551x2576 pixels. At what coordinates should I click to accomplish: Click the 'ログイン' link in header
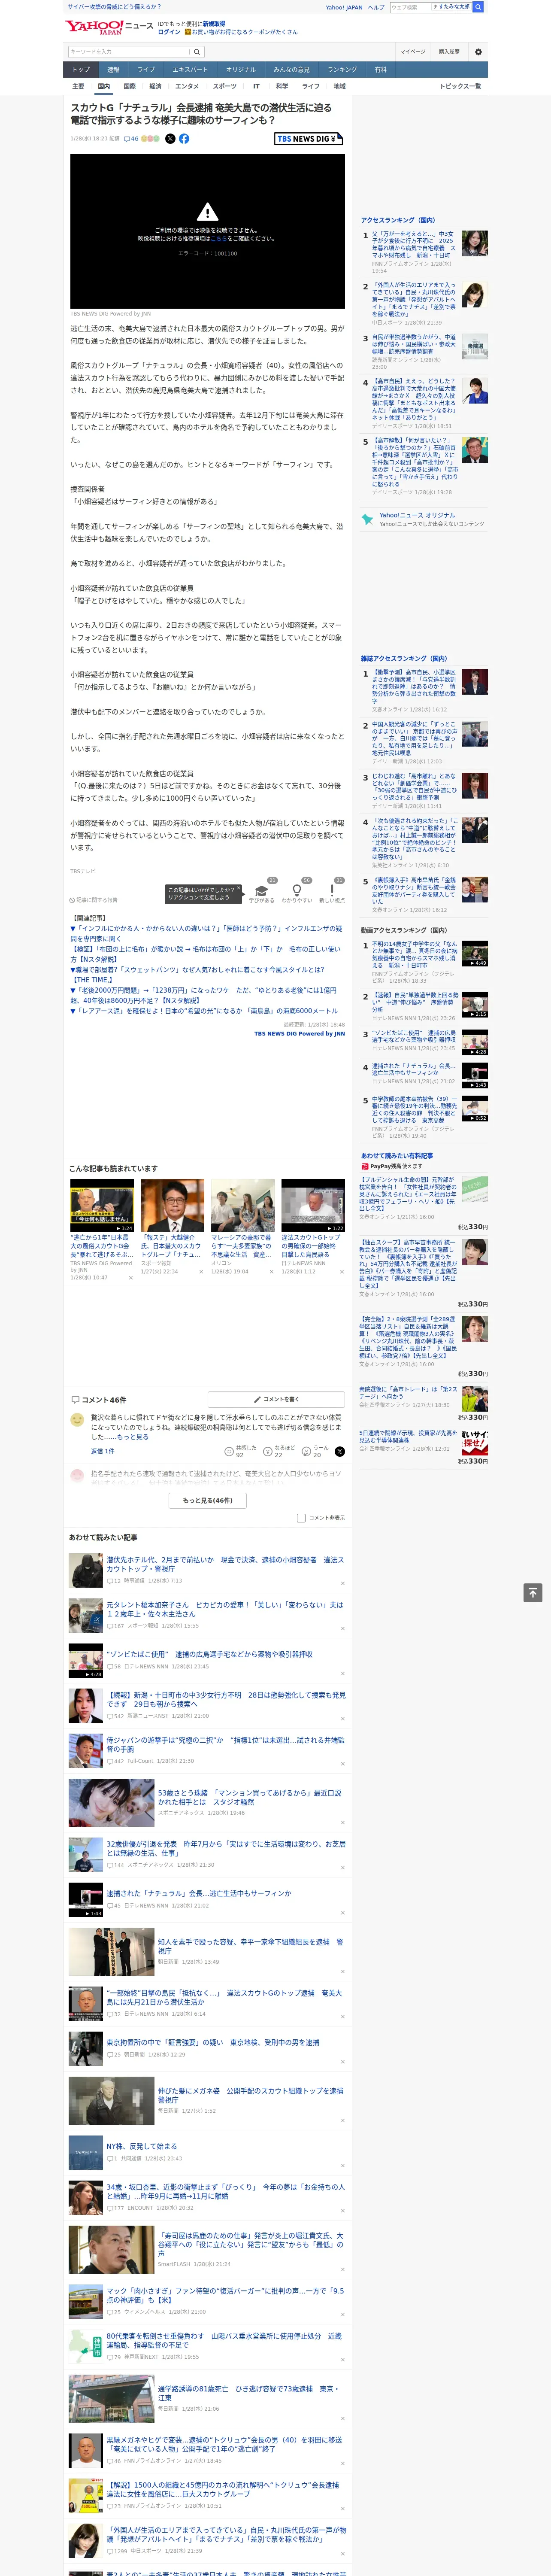click(169, 32)
